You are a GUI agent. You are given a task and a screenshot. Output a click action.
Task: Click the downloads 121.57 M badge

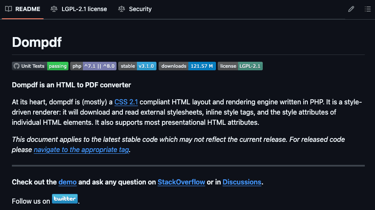[x=187, y=66]
